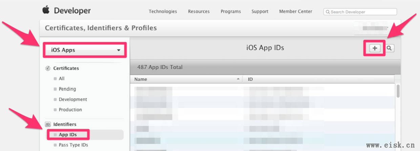Screen dimensions: 420x151
Task: Open the Programs menu
Action: [231, 11]
